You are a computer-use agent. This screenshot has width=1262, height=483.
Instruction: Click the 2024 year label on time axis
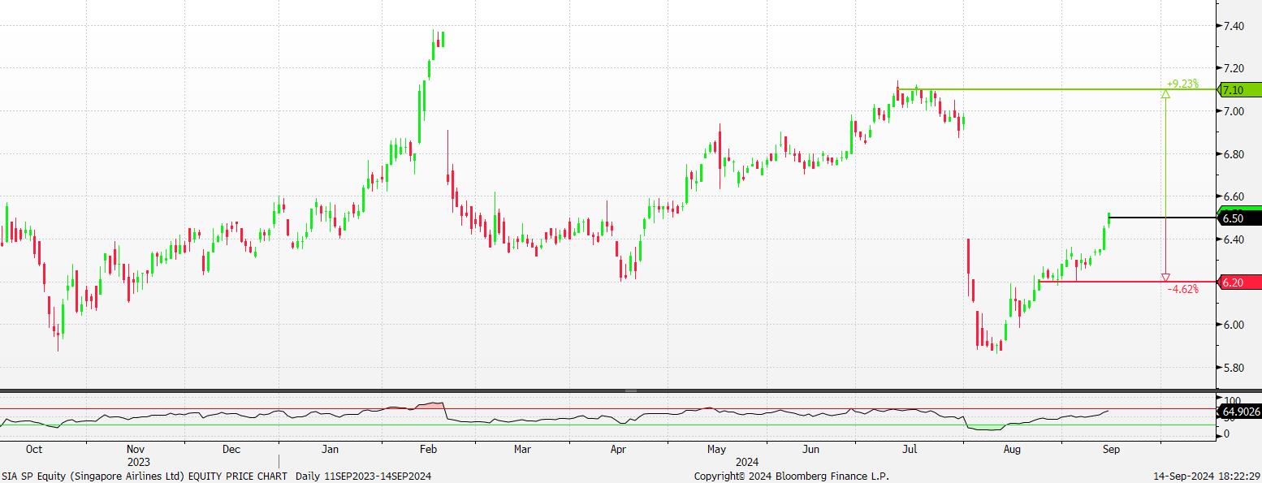(x=746, y=461)
